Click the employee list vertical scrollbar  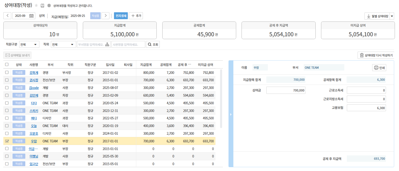[x=221, y=98]
